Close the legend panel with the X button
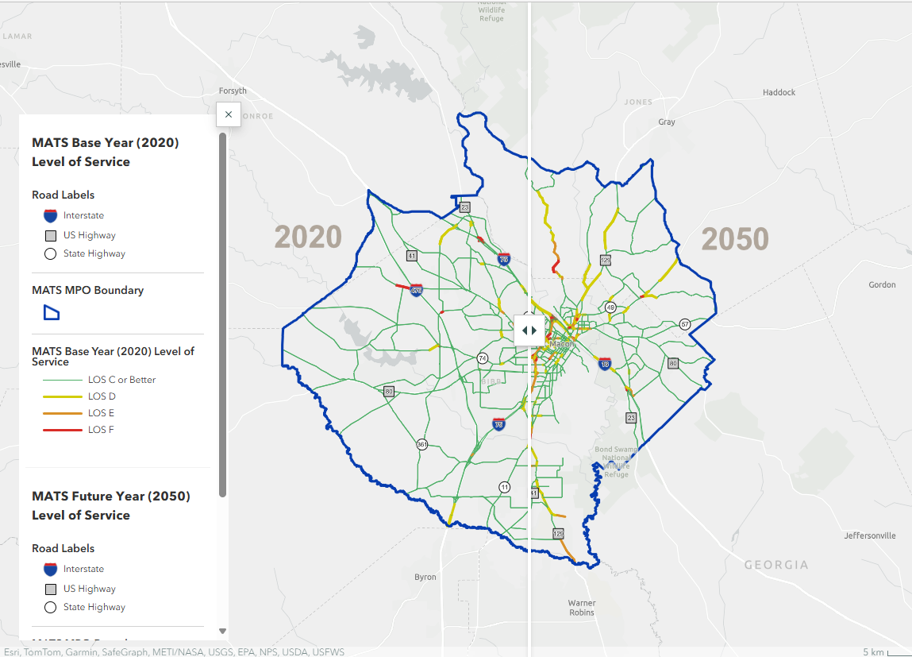Image resolution: width=912 pixels, height=657 pixels. 229,114
